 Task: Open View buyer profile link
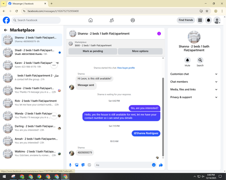126,68
